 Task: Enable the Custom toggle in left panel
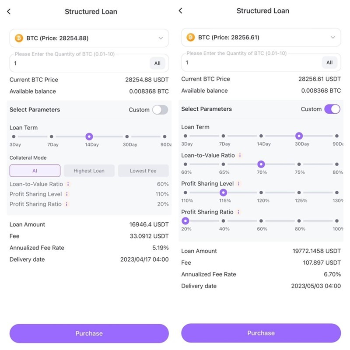tap(160, 110)
